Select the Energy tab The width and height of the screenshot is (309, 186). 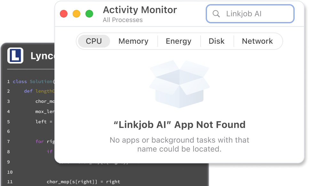point(178,41)
